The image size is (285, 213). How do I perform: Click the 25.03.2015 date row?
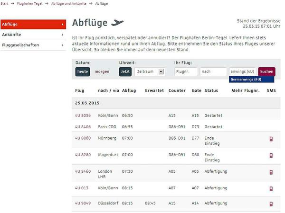click(176, 103)
